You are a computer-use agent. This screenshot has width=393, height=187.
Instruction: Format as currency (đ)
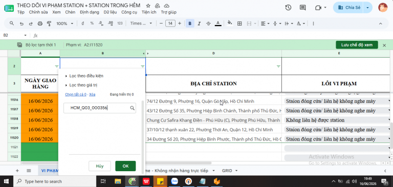tap(83, 24)
